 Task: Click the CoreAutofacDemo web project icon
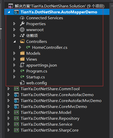[16, 95]
